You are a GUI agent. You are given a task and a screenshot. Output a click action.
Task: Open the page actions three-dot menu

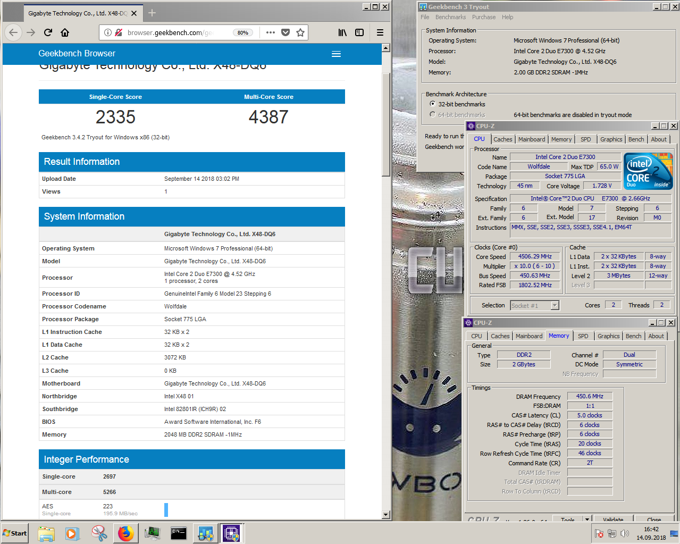click(x=271, y=32)
